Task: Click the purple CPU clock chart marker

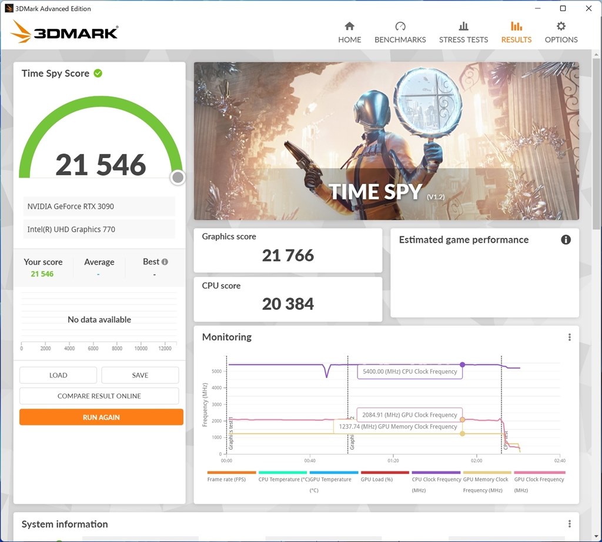Action: pos(462,364)
